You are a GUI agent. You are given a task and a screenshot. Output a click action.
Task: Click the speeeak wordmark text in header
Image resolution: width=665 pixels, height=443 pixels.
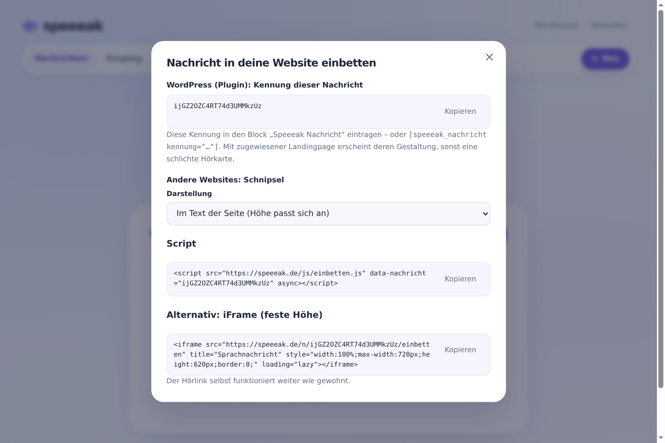[x=73, y=26]
